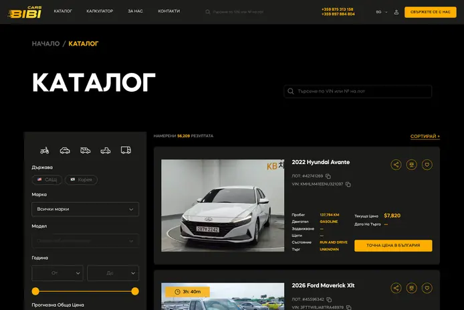Expand the BG language dropdown
Viewport: 464px width, 310px height.
pos(382,12)
